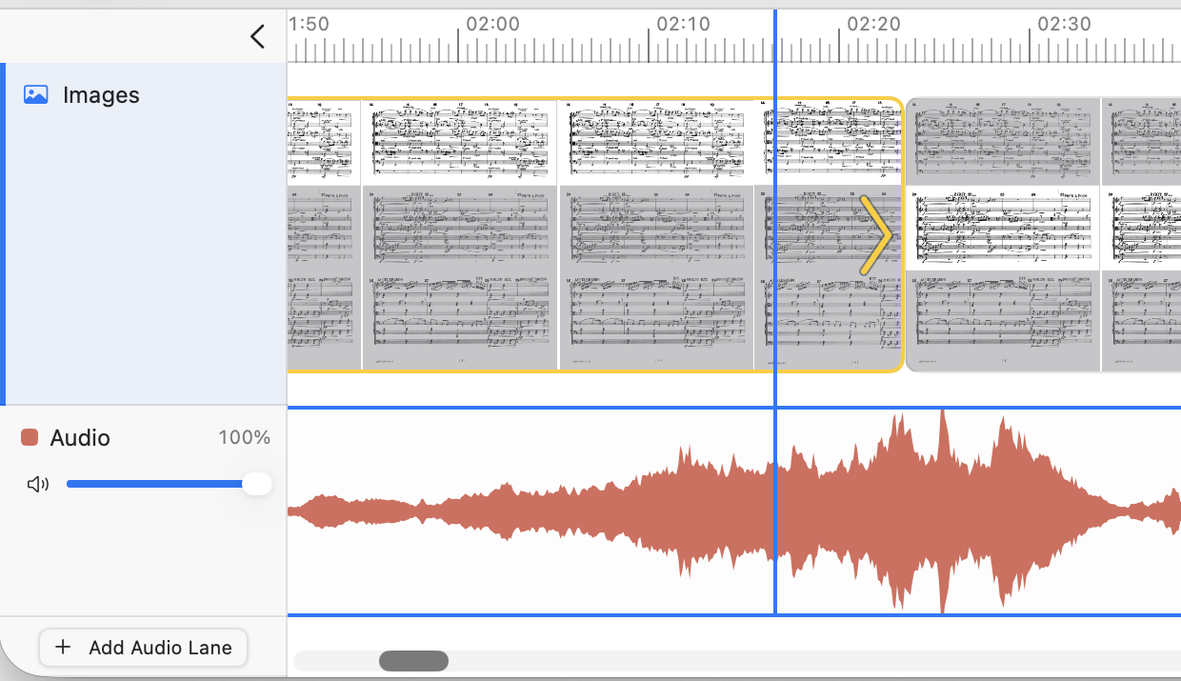Click the 02:20 ruler time mark

point(873,25)
